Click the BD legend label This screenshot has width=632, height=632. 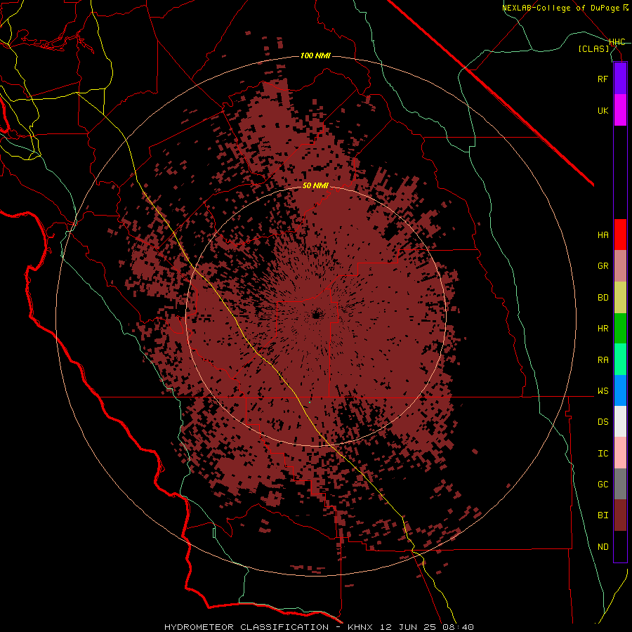(603, 298)
